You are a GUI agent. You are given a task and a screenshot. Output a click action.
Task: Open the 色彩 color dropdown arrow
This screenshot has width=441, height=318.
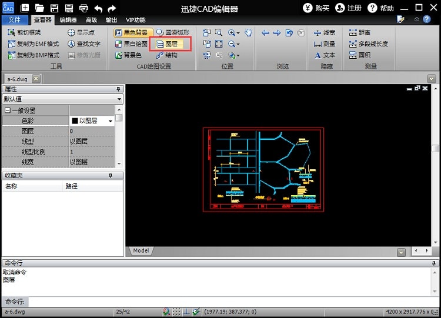110,121
